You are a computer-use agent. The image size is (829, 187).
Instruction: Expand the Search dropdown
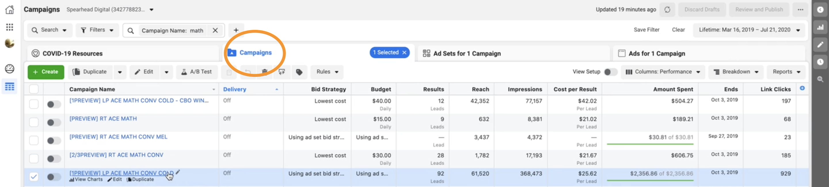pyautogui.click(x=50, y=30)
